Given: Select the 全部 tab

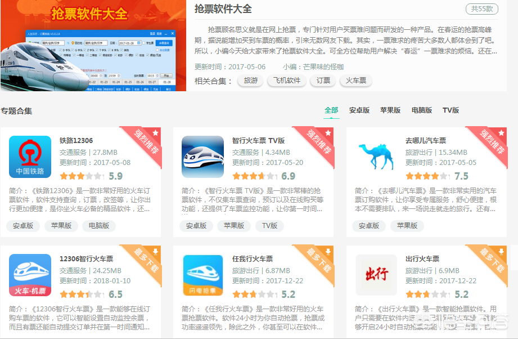Looking at the screenshot, I should [331, 110].
